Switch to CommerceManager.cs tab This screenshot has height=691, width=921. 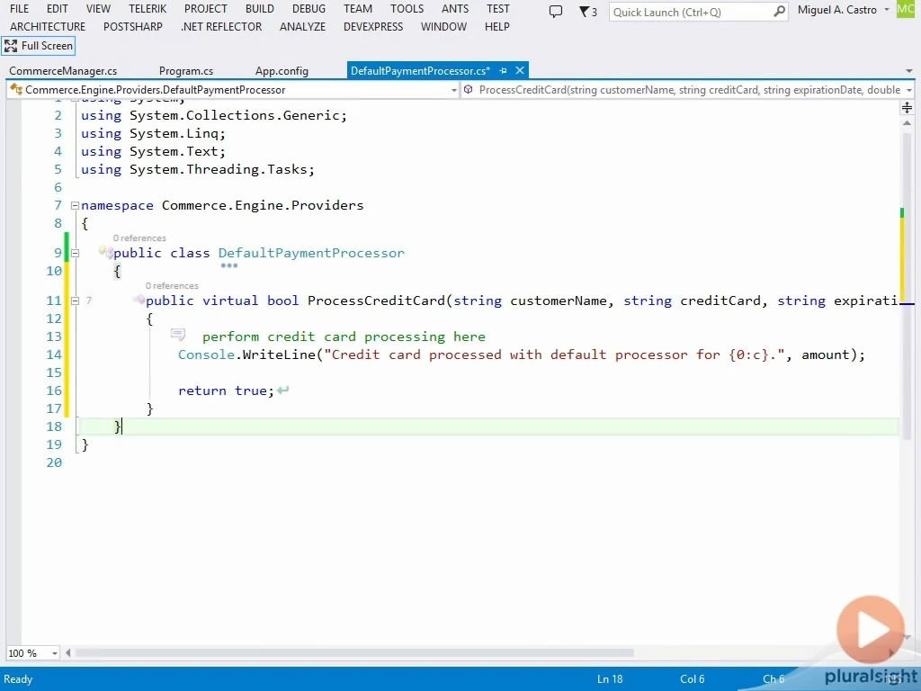(63, 71)
